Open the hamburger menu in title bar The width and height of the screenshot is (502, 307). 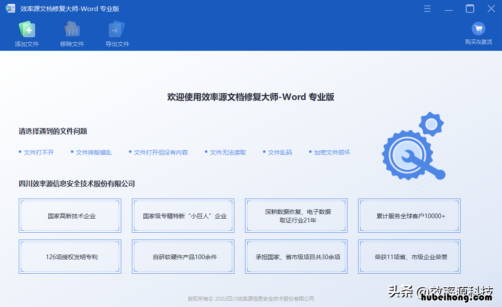(x=427, y=9)
